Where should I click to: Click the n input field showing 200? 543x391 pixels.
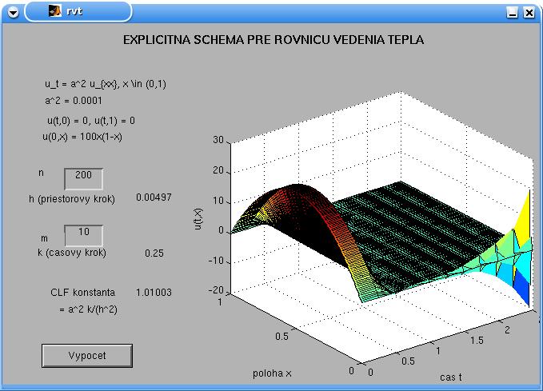[x=83, y=178]
